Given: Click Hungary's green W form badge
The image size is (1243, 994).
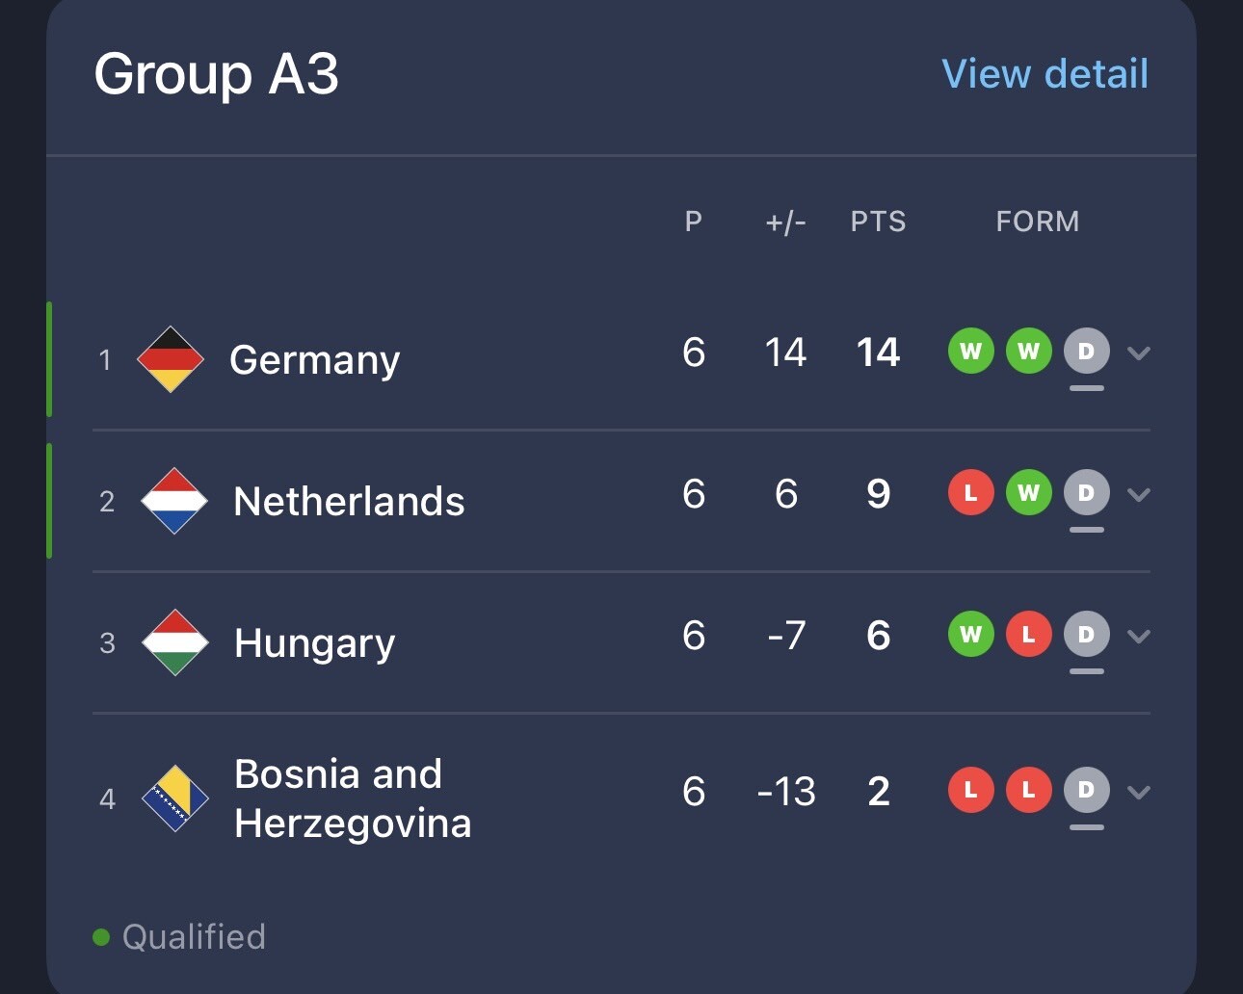Looking at the screenshot, I should pyautogui.click(x=970, y=635).
